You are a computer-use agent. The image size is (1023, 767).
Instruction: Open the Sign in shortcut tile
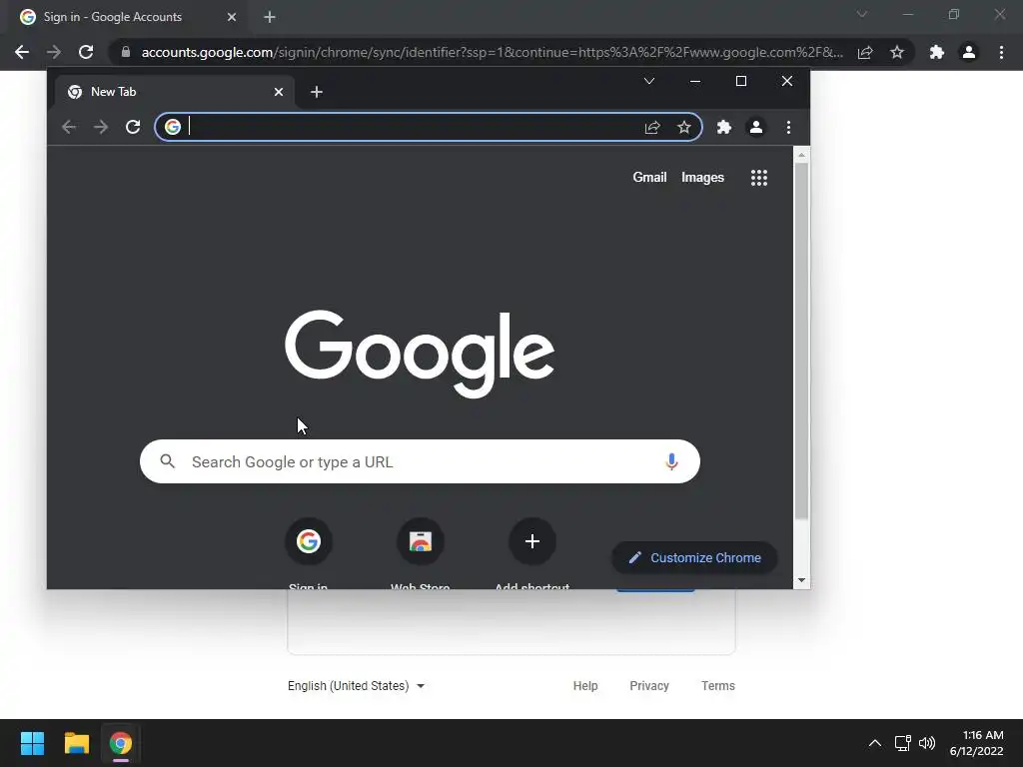pyautogui.click(x=309, y=541)
